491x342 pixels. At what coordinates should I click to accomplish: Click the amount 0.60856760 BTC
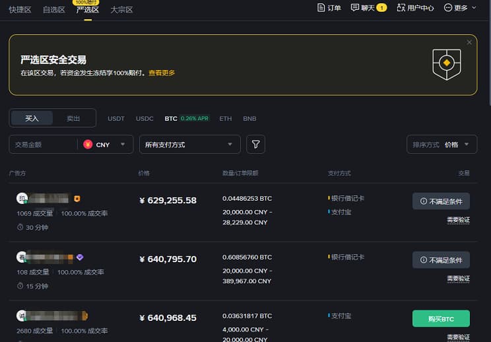click(x=247, y=257)
